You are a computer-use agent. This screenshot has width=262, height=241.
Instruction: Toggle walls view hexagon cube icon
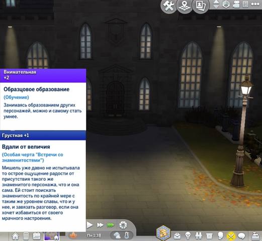tap(226, 5)
